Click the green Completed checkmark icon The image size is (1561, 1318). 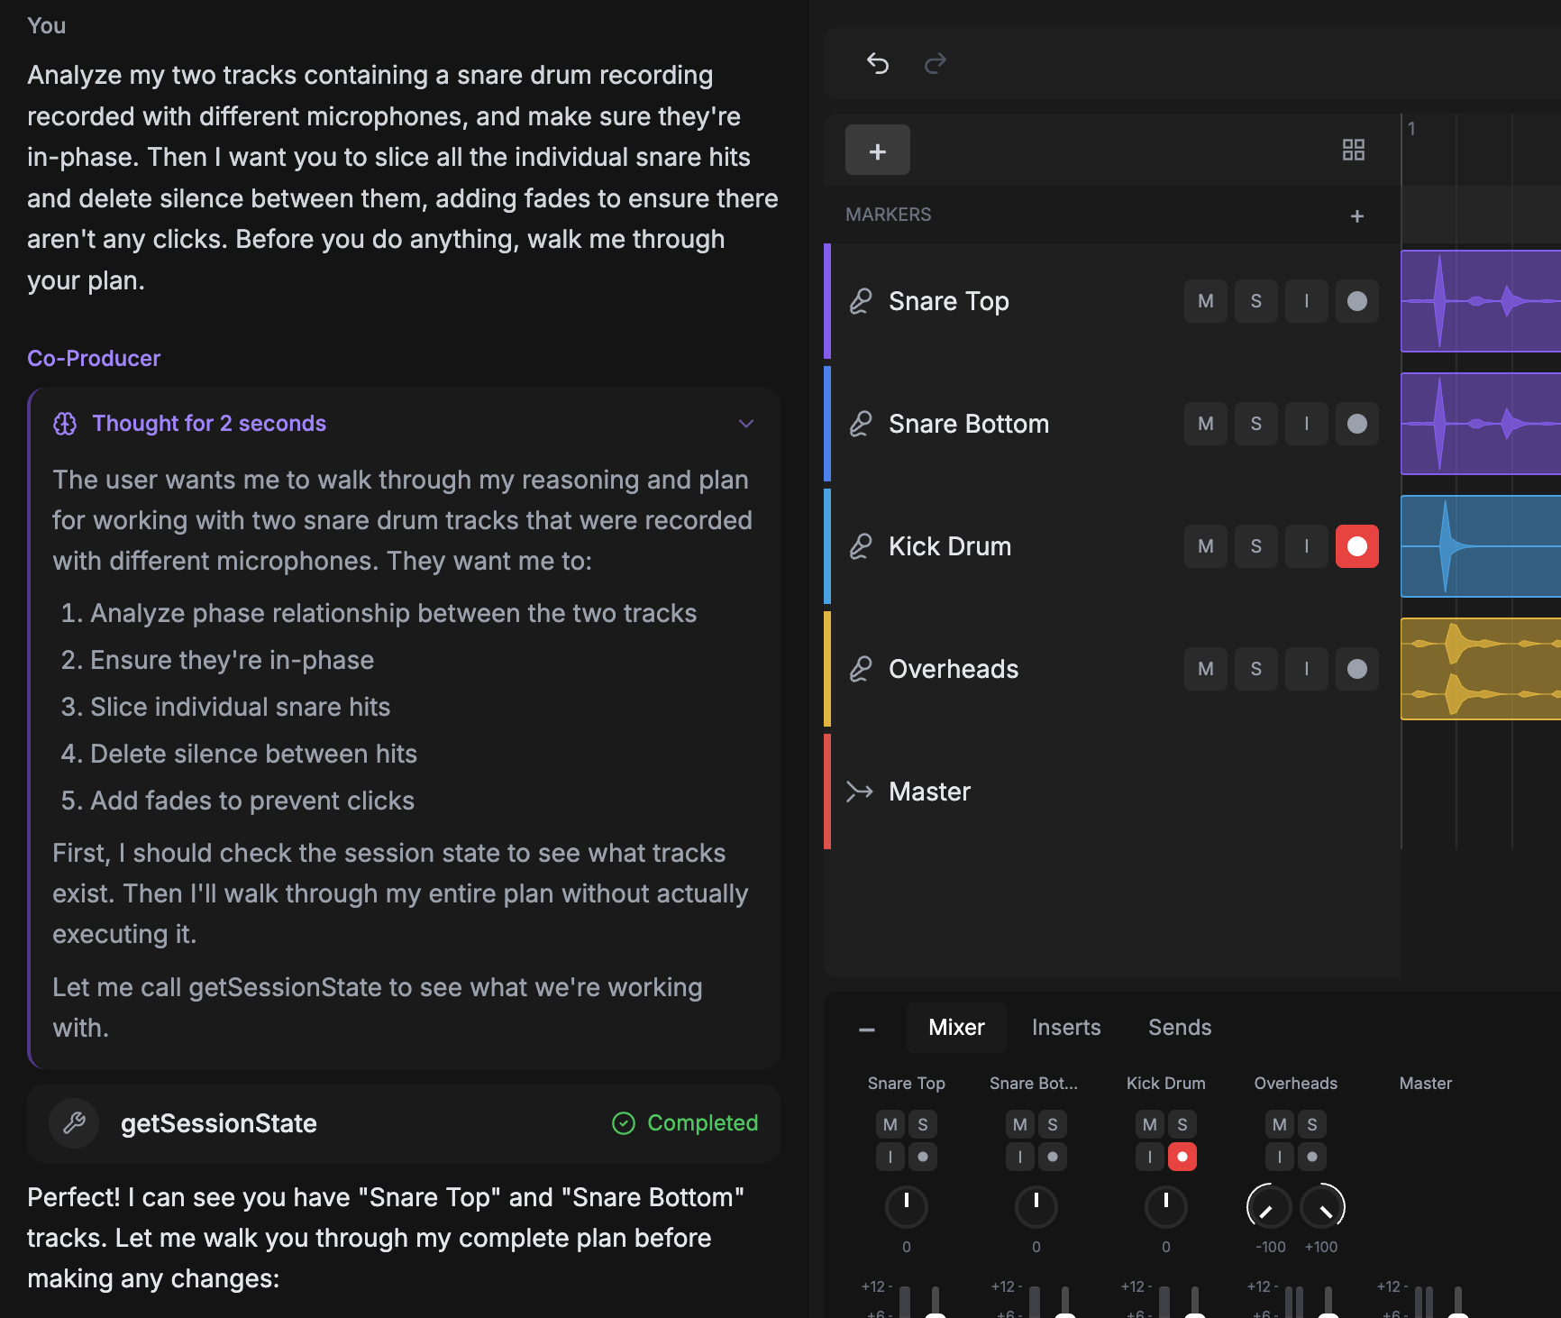point(623,1123)
